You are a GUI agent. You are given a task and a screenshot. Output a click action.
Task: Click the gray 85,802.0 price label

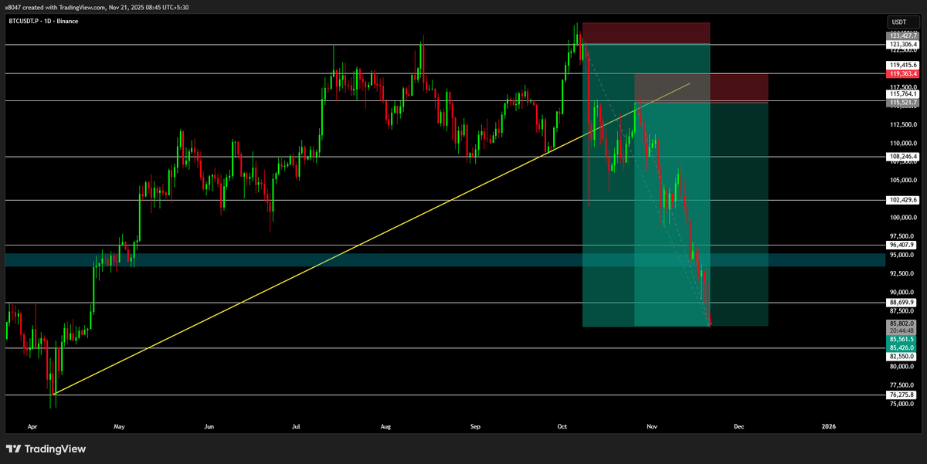click(x=902, y=323)
